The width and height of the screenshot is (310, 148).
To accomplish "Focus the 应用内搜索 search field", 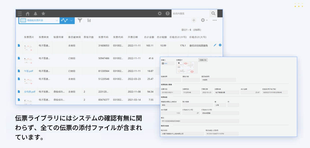I will coord(191,13).
